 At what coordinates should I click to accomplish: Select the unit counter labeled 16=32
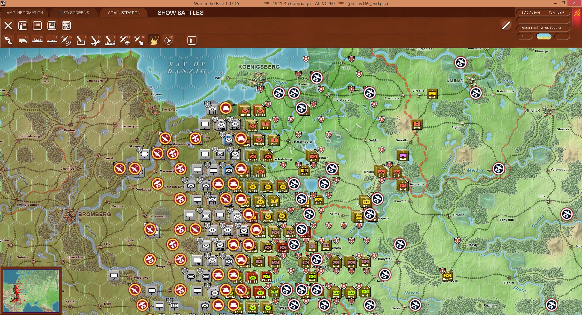point(447,275)
